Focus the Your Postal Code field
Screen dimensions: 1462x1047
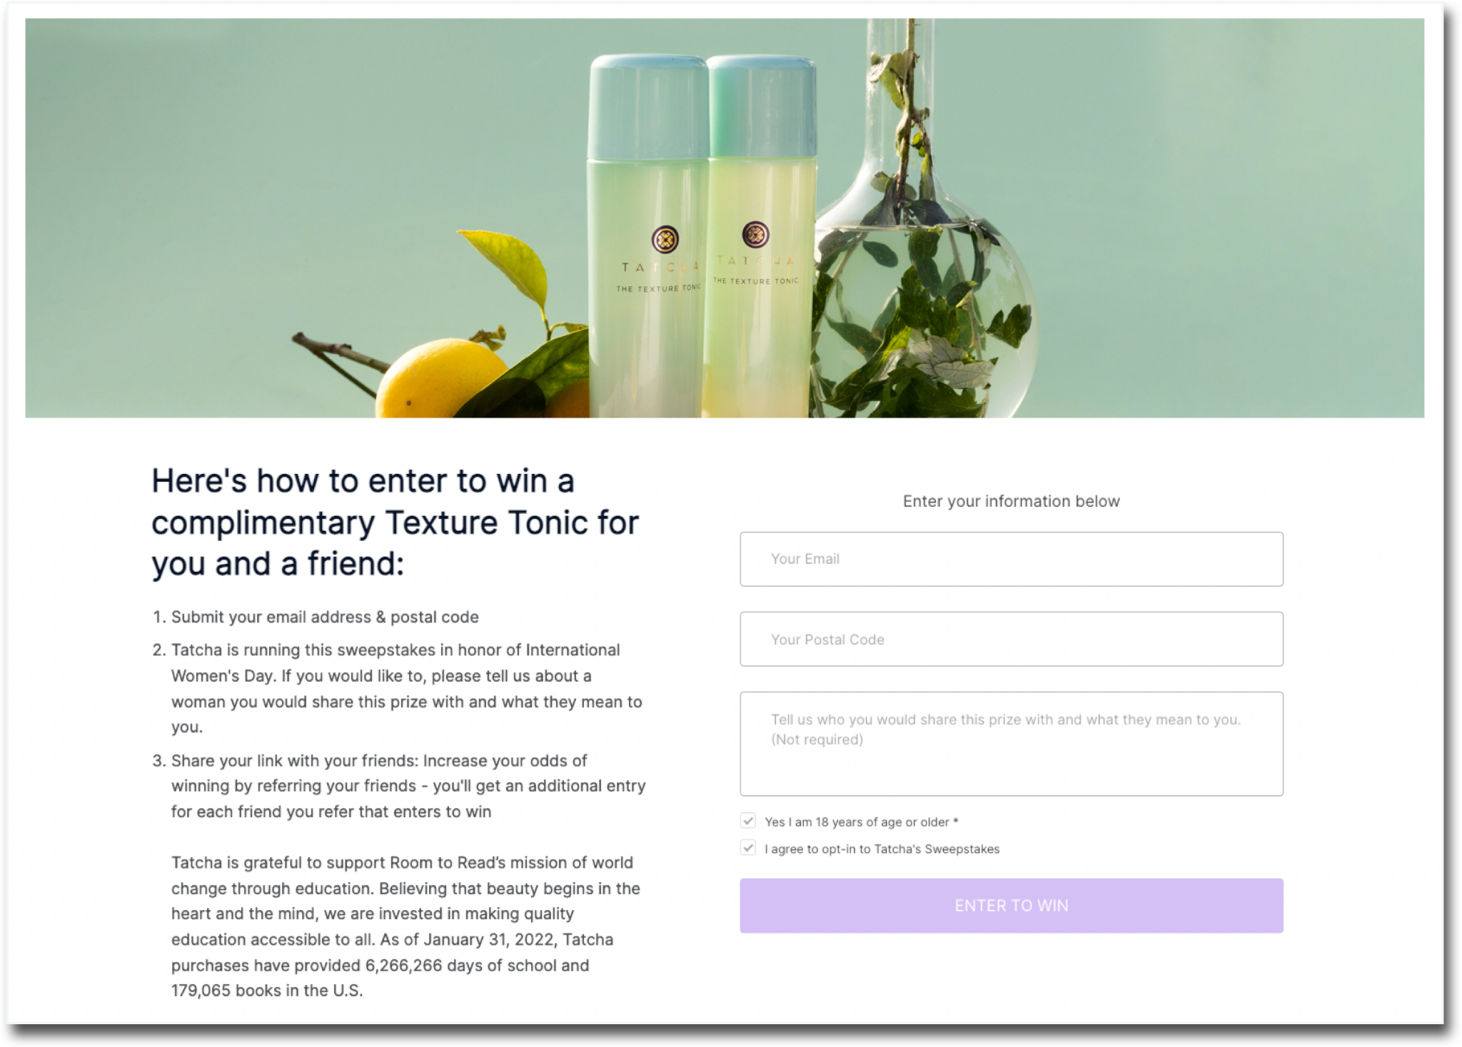pos(1011,639)
